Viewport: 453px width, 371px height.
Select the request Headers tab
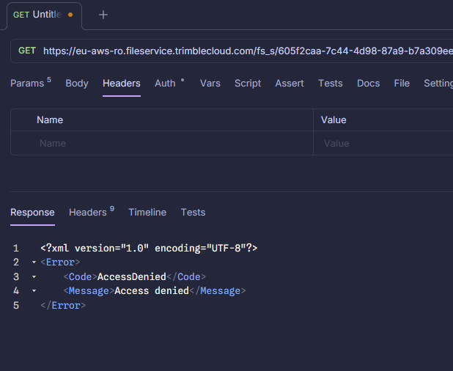[122, 83]
